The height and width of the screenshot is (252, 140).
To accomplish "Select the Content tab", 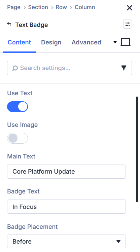I will pos(19,42).
